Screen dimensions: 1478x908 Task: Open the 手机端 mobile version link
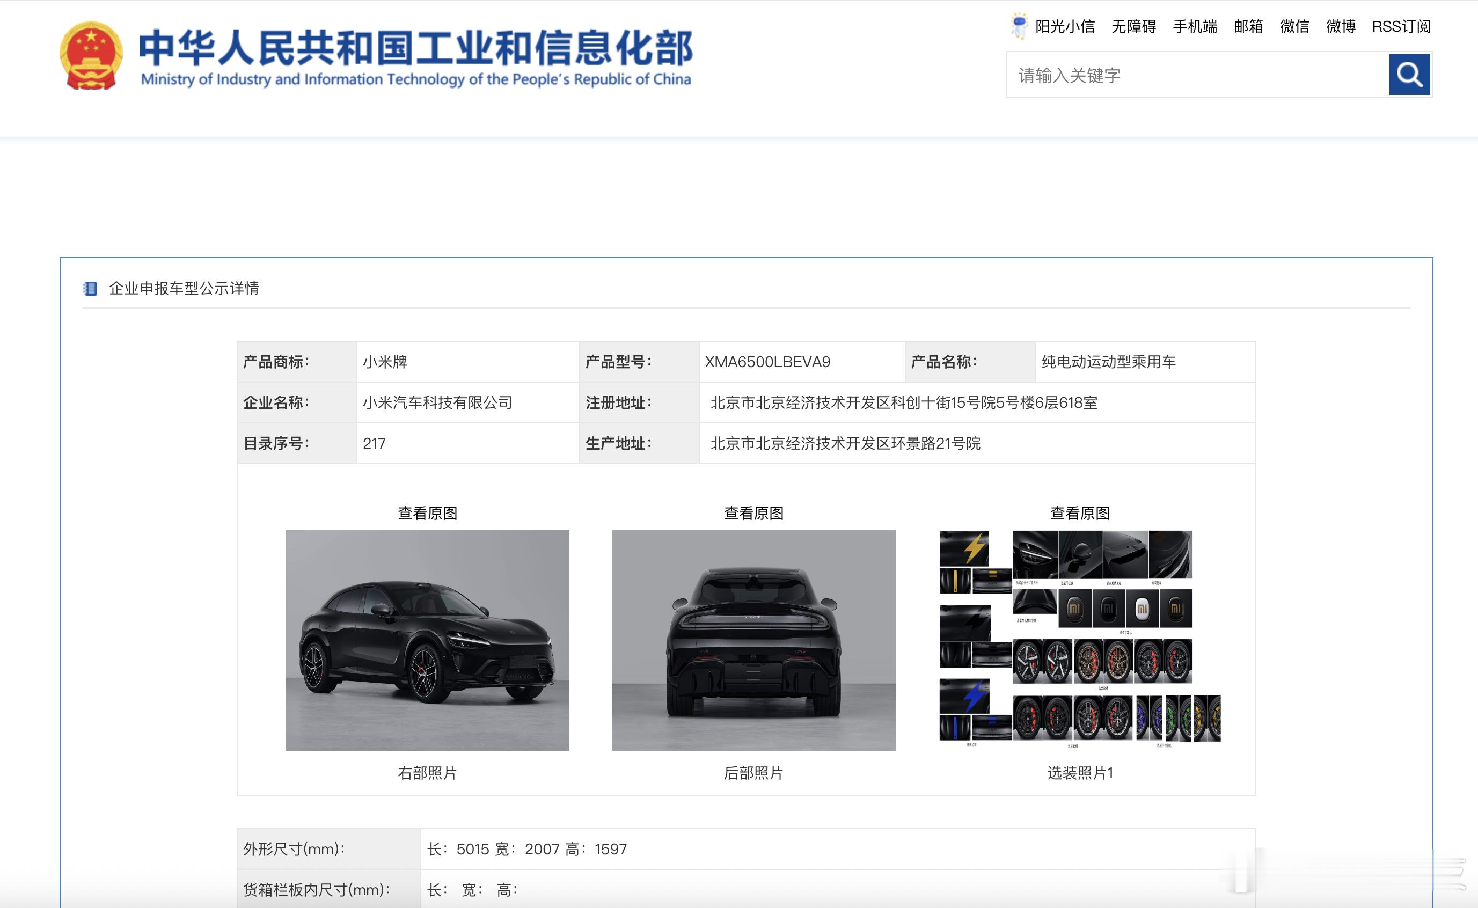pos(1195,26)
